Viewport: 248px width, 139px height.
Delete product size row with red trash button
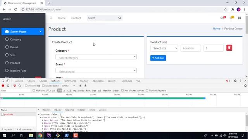tap(229, 48)
